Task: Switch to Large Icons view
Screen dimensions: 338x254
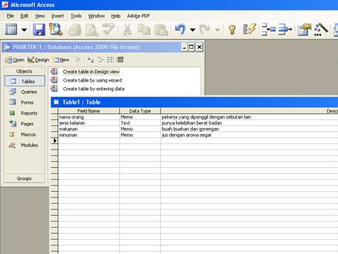Action: click(x=91, y=60)
